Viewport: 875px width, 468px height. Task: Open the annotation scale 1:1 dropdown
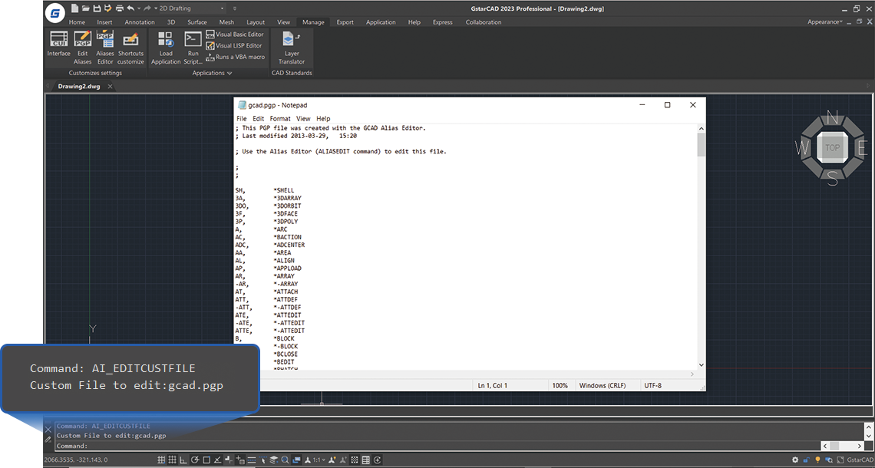coord(319,460)
